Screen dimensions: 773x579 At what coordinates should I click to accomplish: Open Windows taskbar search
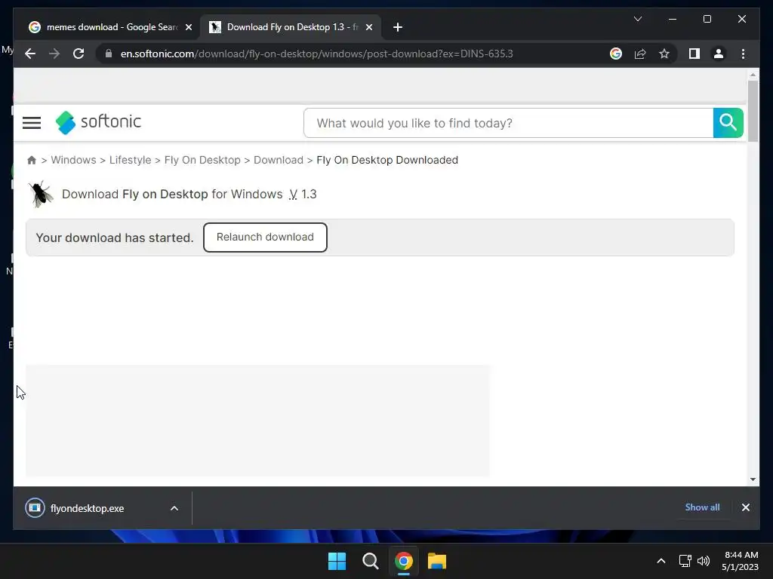pyautogui.click(x=370, y=561)
